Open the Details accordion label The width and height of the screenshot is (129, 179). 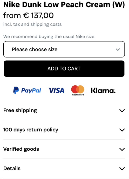coord(12,168)
